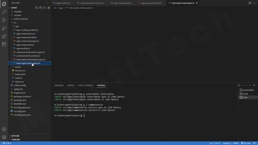
Task: Open the Problems panel tab
Action: tap(59, 85)
